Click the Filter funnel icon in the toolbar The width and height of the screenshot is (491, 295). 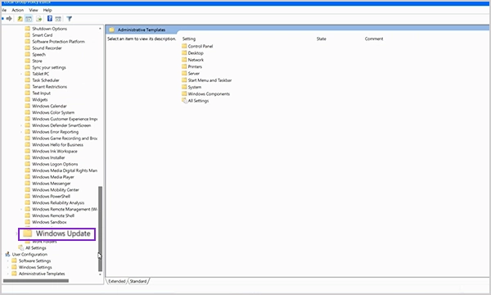click(70, 19)
